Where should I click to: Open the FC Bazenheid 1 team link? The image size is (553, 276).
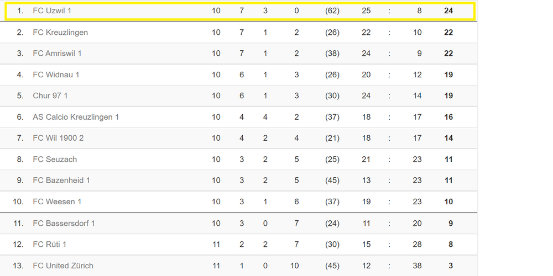(x=61, y=181)
